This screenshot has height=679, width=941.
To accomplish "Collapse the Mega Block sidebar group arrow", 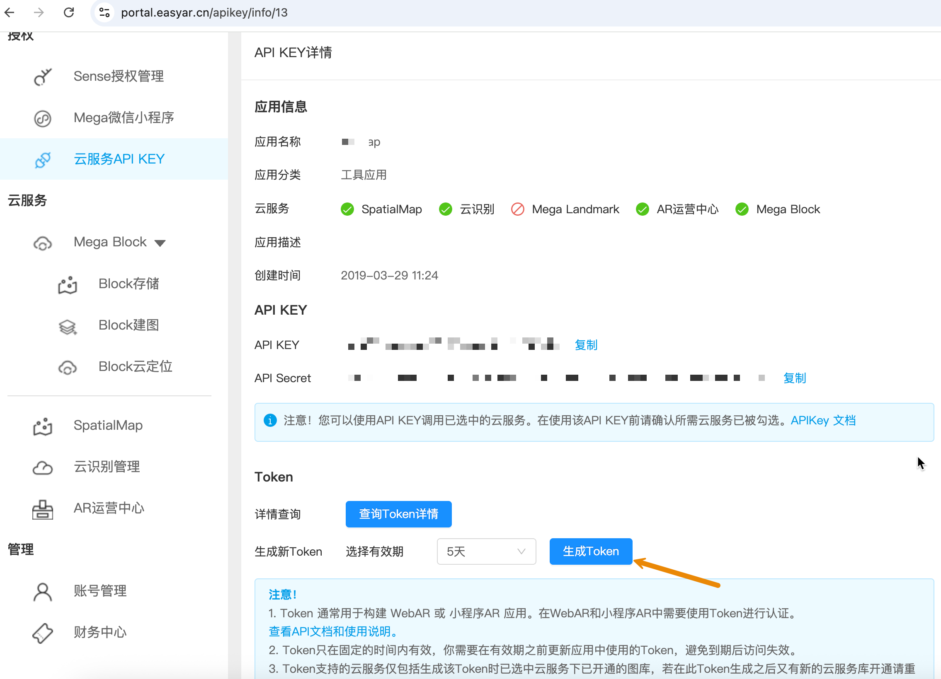I will pyautogui.click(x=160, y=243).
